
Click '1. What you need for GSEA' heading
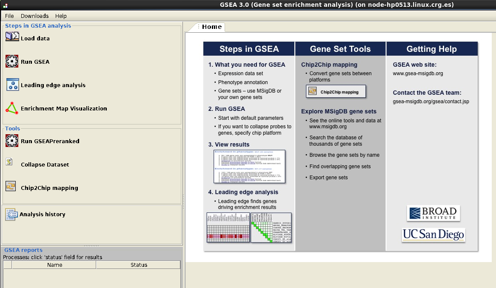pos(247,65)
